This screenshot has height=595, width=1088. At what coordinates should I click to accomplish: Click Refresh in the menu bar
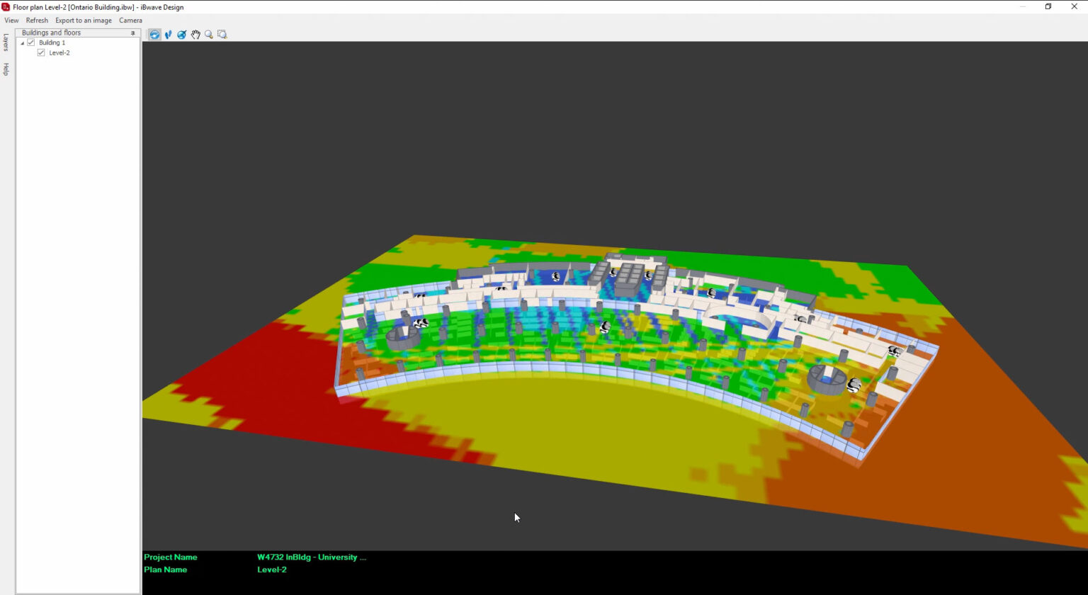[37, 21]
